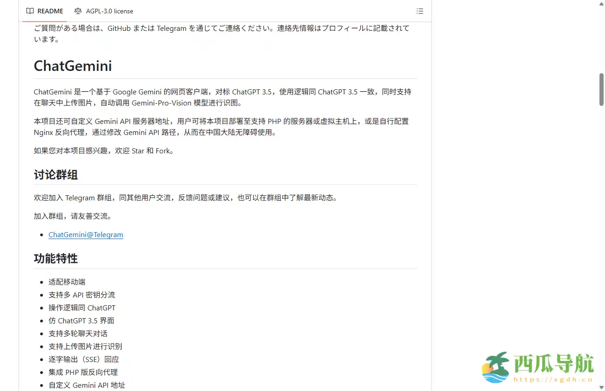Click the scrollbar up arrow
Screen dimensions: 605x391
click(x=601, y=4)
